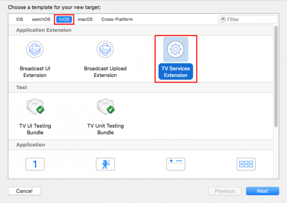287x203 pixels.
Task: Switch to the macOS tab
Action: tap(85, 19)
